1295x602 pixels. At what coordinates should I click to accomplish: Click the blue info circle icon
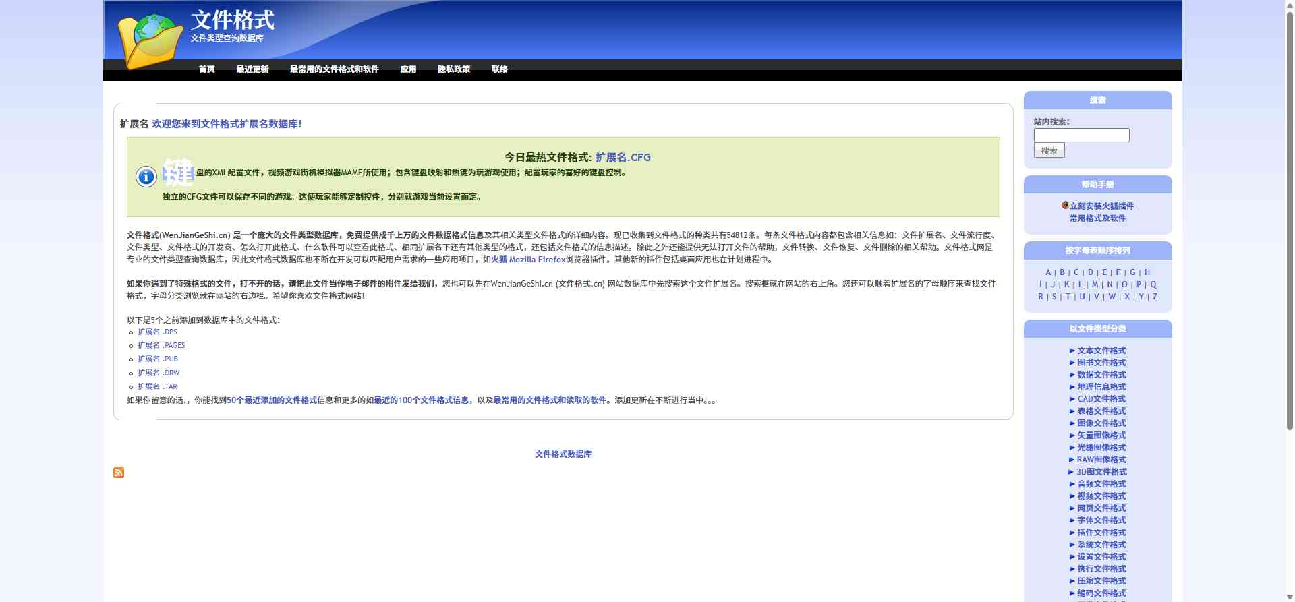click(146, 177)
